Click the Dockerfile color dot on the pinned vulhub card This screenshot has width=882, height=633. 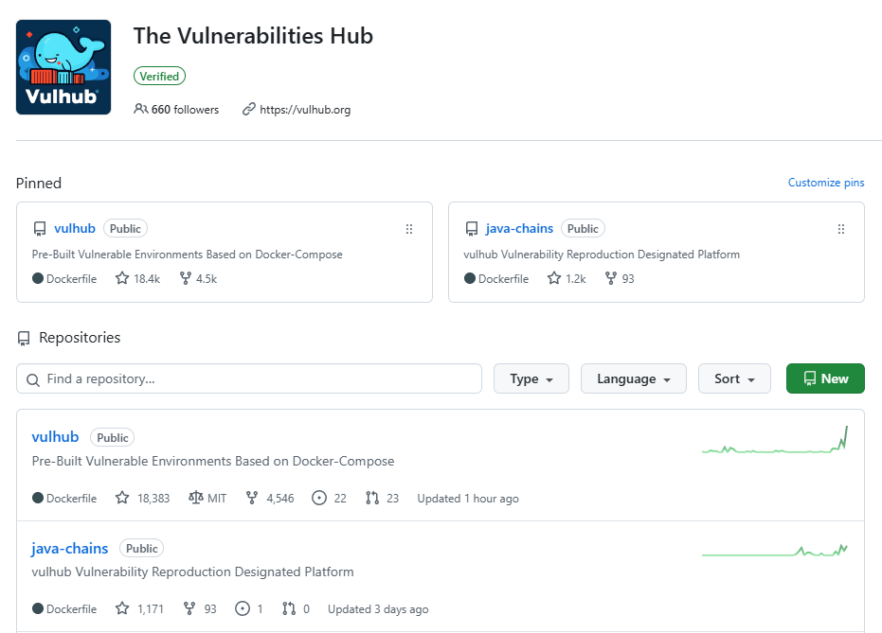(38, 278)
